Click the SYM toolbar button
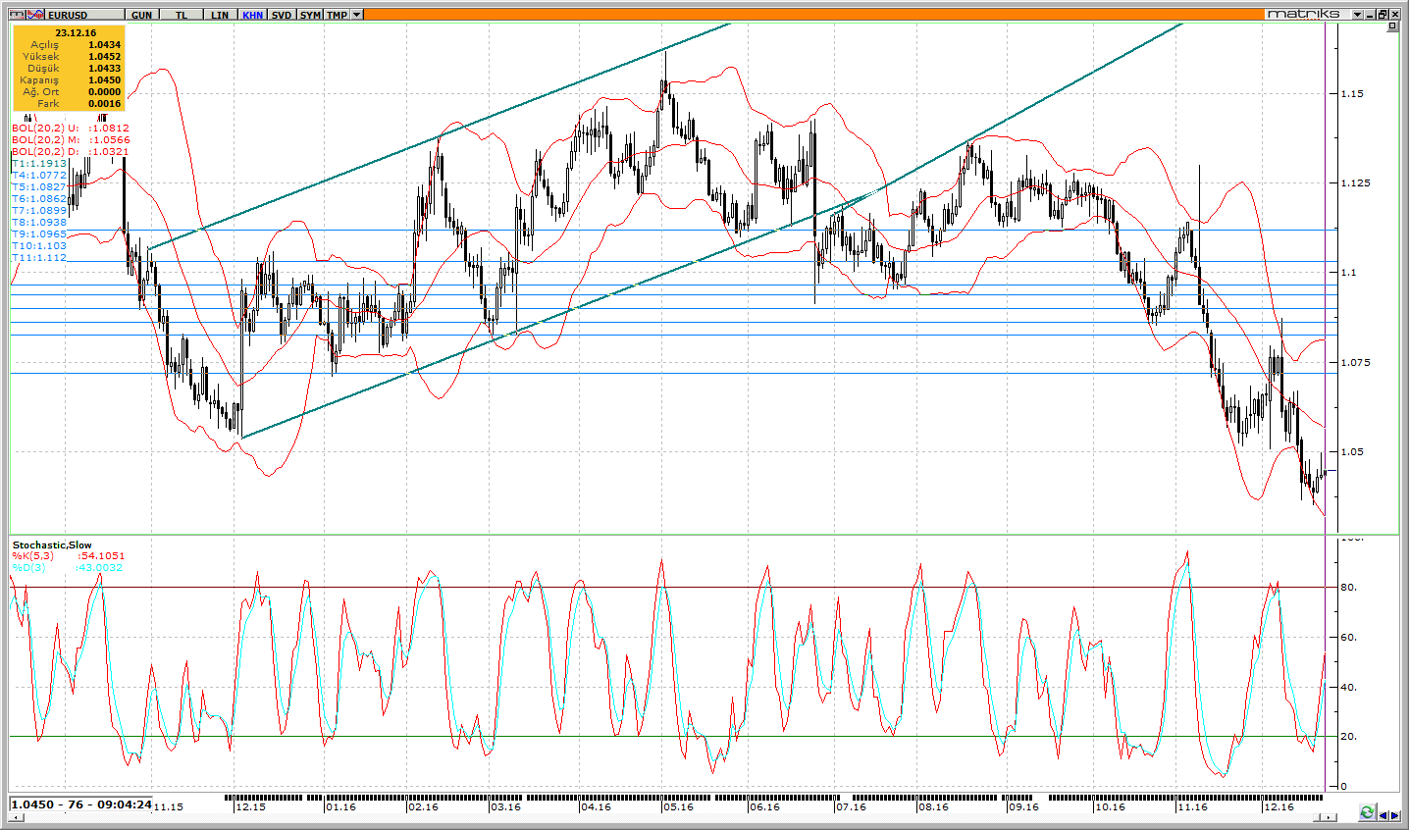 pos(310,15)
